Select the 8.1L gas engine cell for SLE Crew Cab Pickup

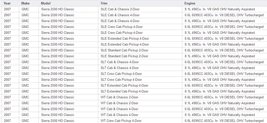coord(225,33)
